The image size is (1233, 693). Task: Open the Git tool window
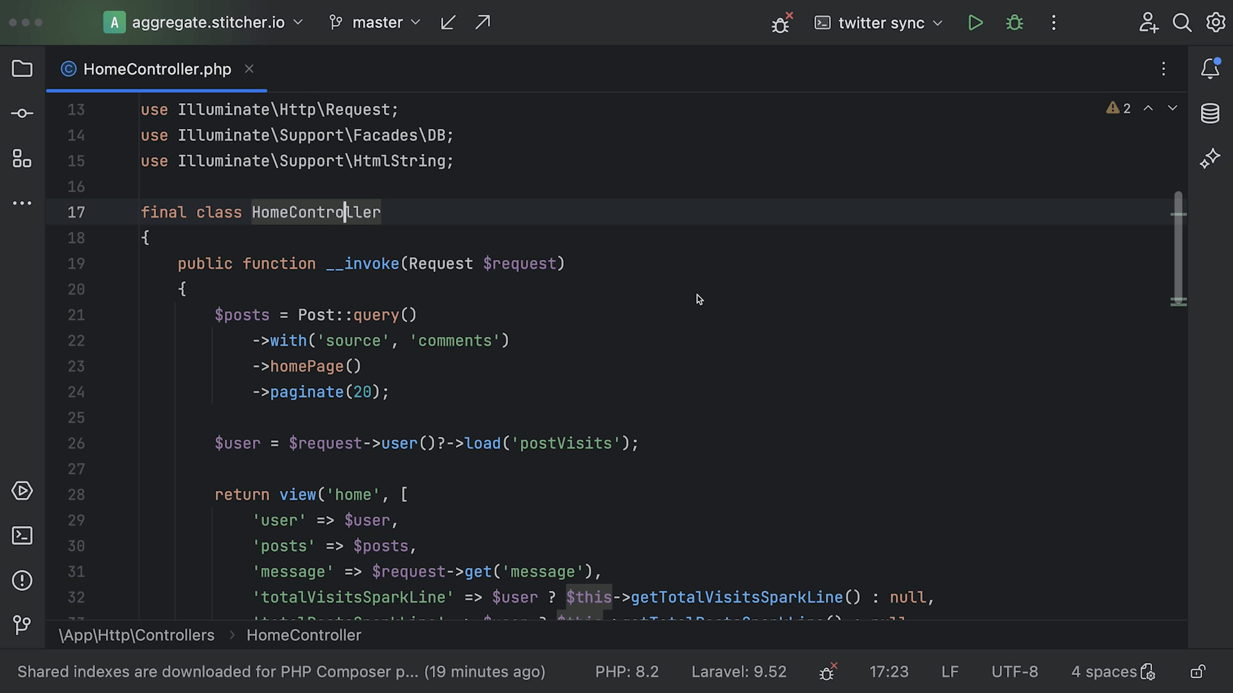[x=22, y=624]
